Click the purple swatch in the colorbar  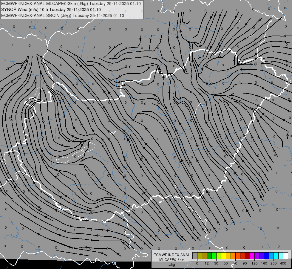[x=257, y=256]
